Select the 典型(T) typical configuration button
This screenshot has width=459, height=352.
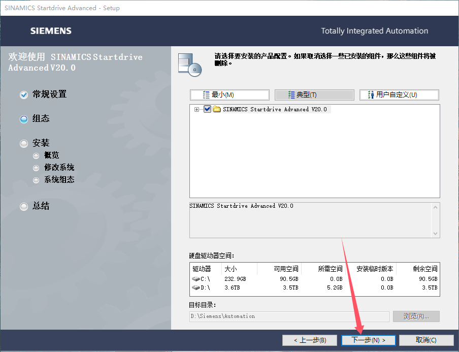pos(314,95)
